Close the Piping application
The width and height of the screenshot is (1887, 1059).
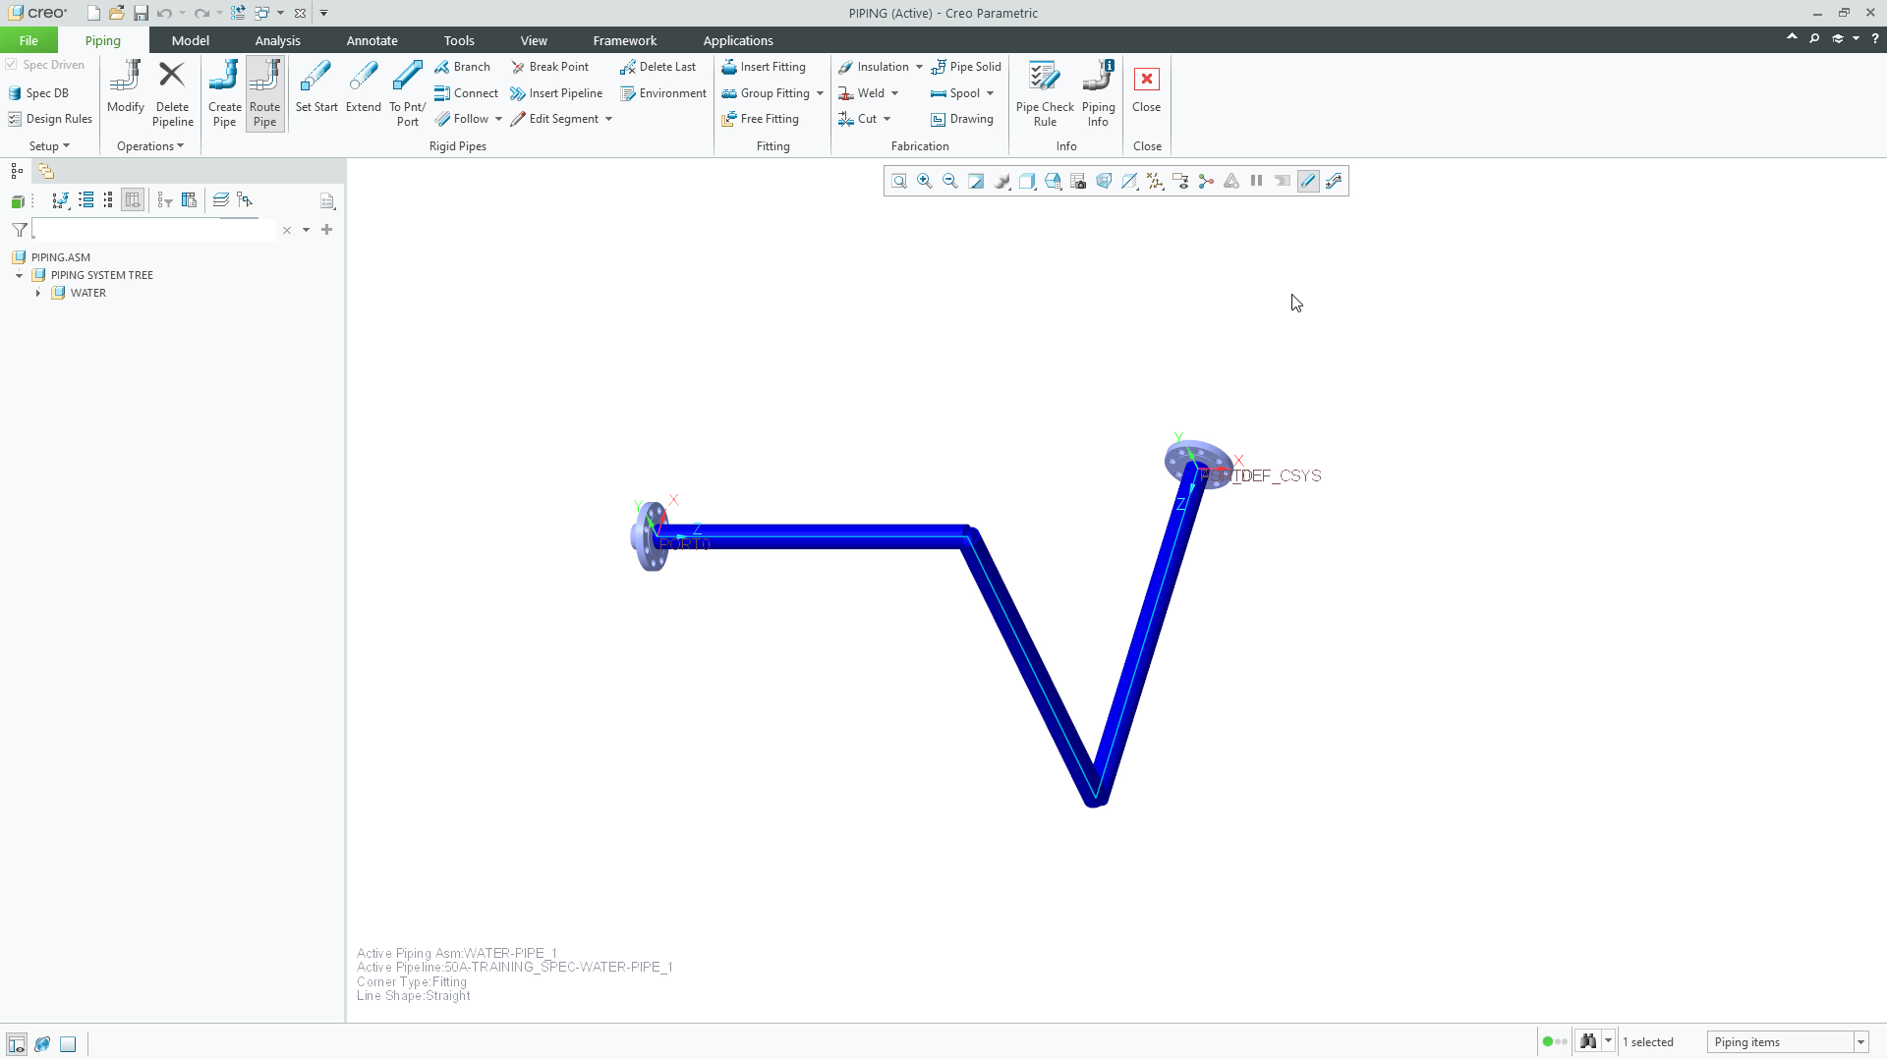point(1146,86)
